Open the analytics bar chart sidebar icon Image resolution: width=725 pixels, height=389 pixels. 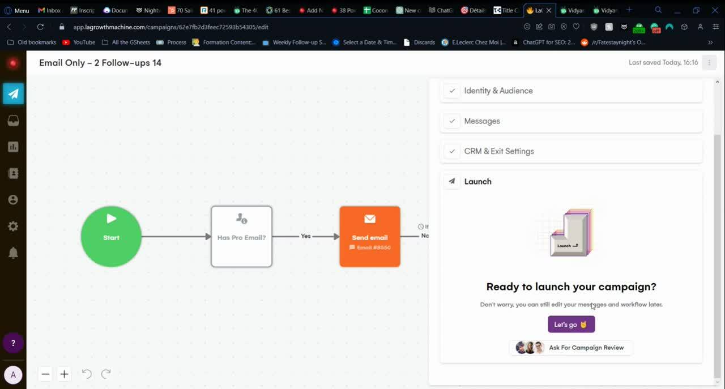[13, 147]
